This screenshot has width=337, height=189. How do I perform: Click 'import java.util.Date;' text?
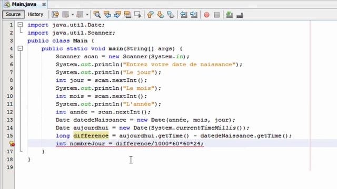click(x=66, y=25)
